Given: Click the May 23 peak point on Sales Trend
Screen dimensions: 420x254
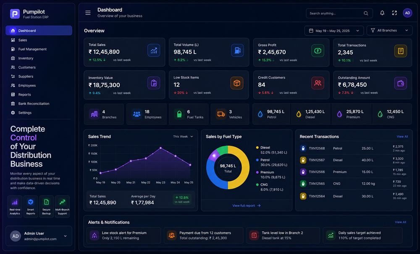Looking at the screenshot, I should (x=161, y=148).
